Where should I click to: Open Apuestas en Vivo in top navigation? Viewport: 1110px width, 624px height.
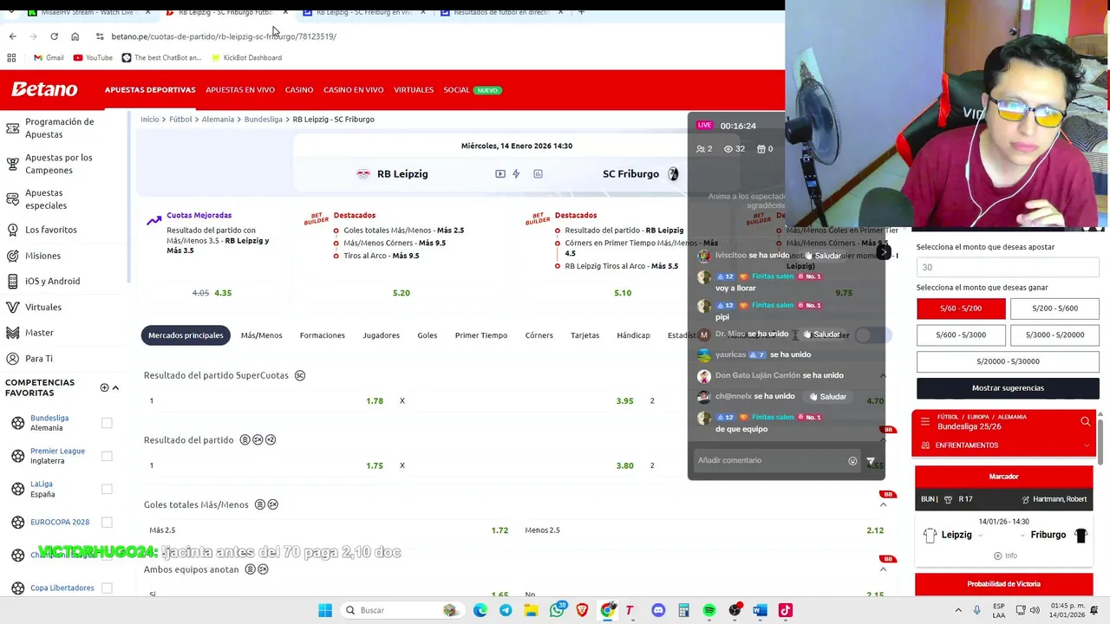point(240,90)
